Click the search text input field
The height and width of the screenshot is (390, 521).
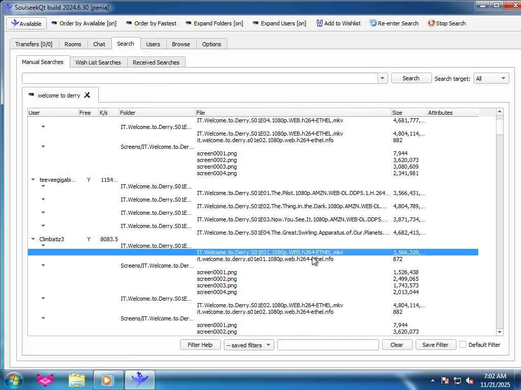pos(199,78)
